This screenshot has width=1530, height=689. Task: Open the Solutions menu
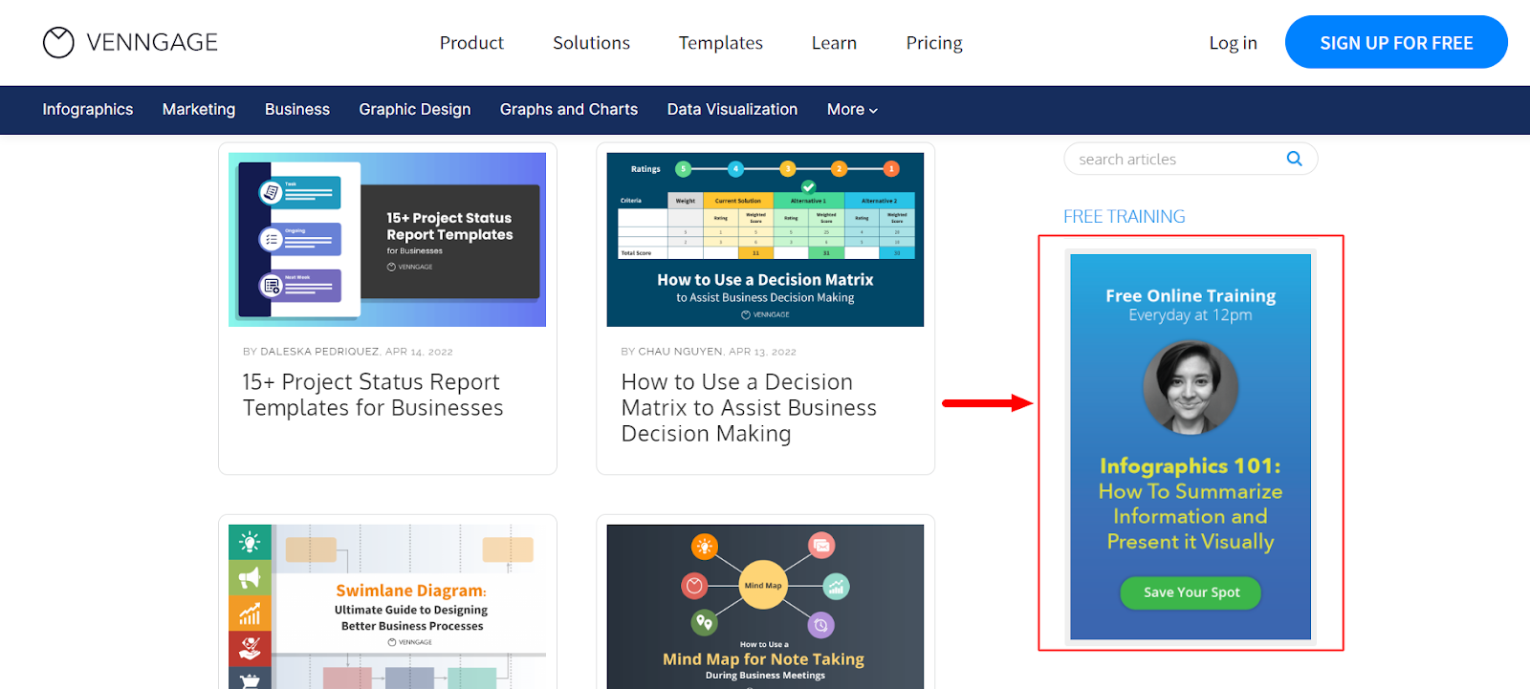click(591, 43)
